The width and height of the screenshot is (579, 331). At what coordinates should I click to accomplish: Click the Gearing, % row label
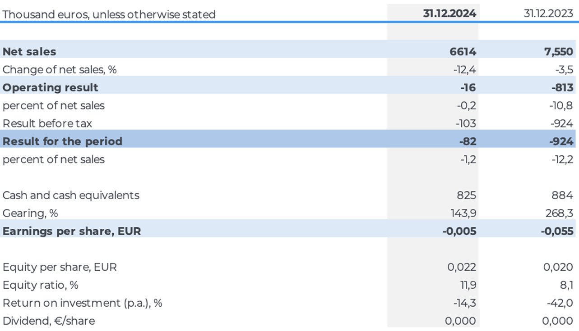30,213
